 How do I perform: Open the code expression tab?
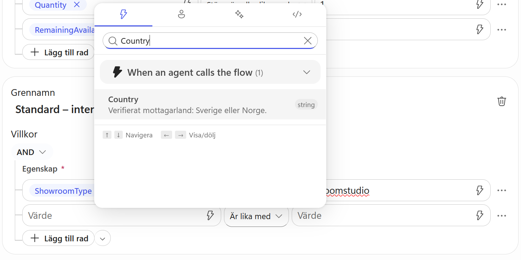[297, 14]
